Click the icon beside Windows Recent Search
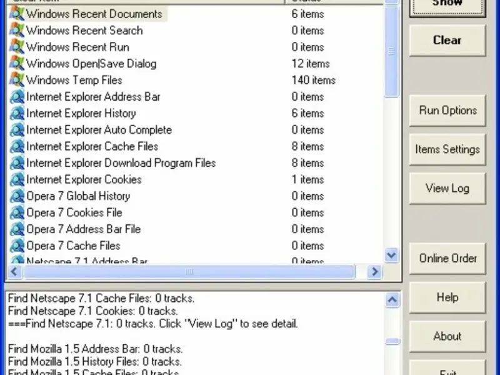 (x=17, y=30)
